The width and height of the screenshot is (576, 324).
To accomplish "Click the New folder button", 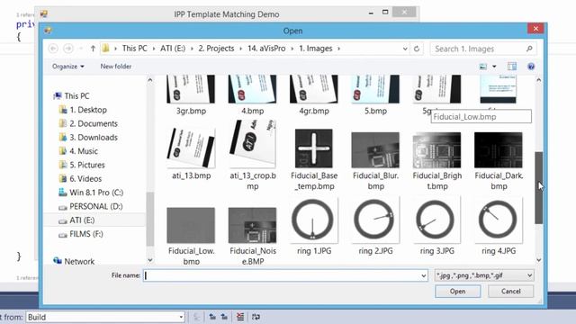I will tap(116, 67).
